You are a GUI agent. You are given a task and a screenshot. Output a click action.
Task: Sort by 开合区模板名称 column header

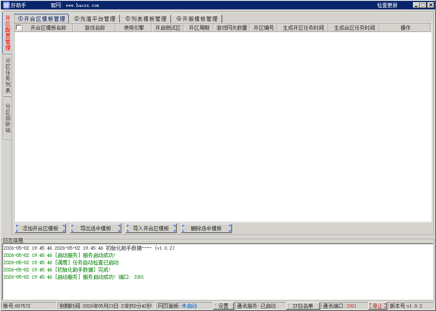point(49,28)
